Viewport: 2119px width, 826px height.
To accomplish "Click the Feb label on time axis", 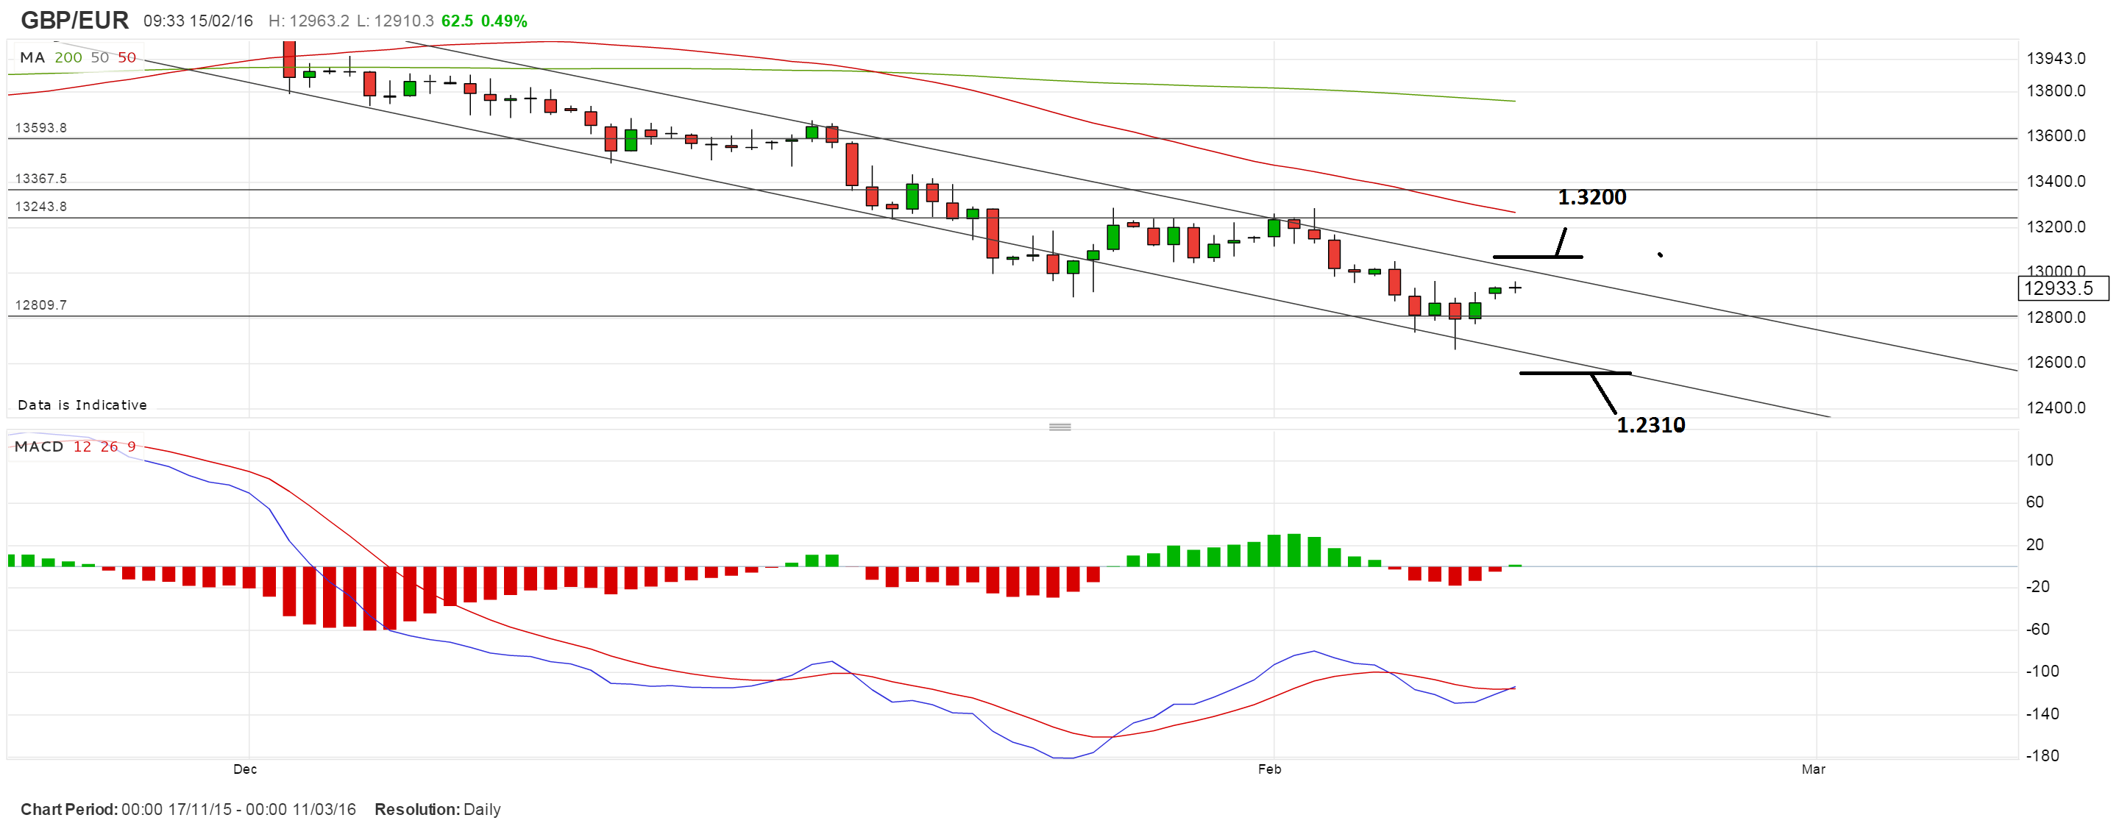I will pos(1269,769).
